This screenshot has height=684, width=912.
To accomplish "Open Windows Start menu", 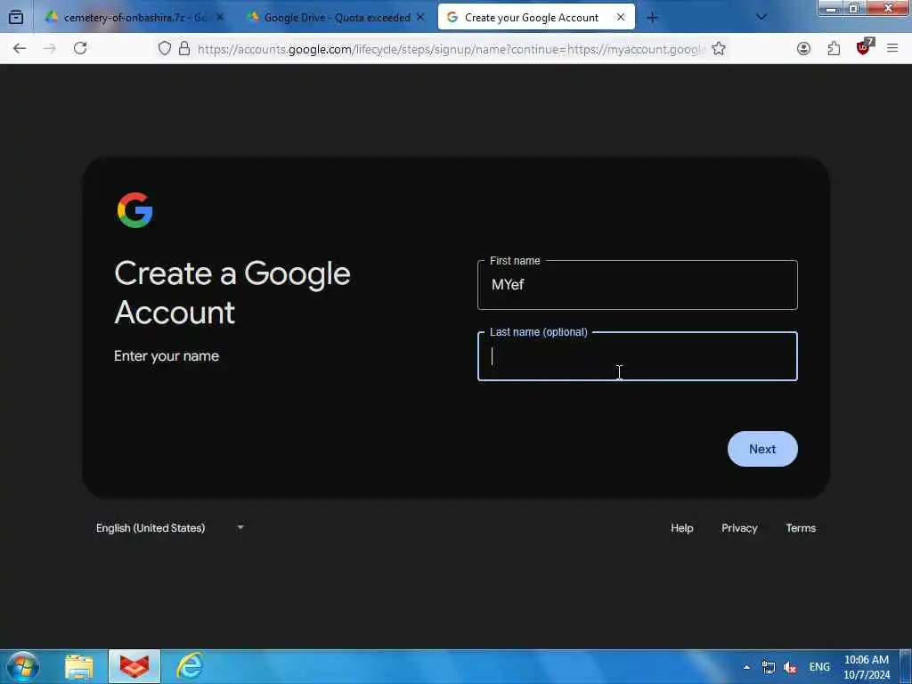I will click(x=23, y=666).
